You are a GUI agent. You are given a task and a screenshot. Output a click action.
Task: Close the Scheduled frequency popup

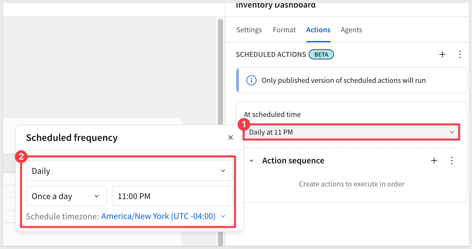231,137
